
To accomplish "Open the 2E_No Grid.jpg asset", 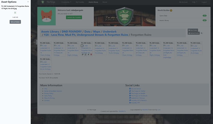I will (46, 64).
